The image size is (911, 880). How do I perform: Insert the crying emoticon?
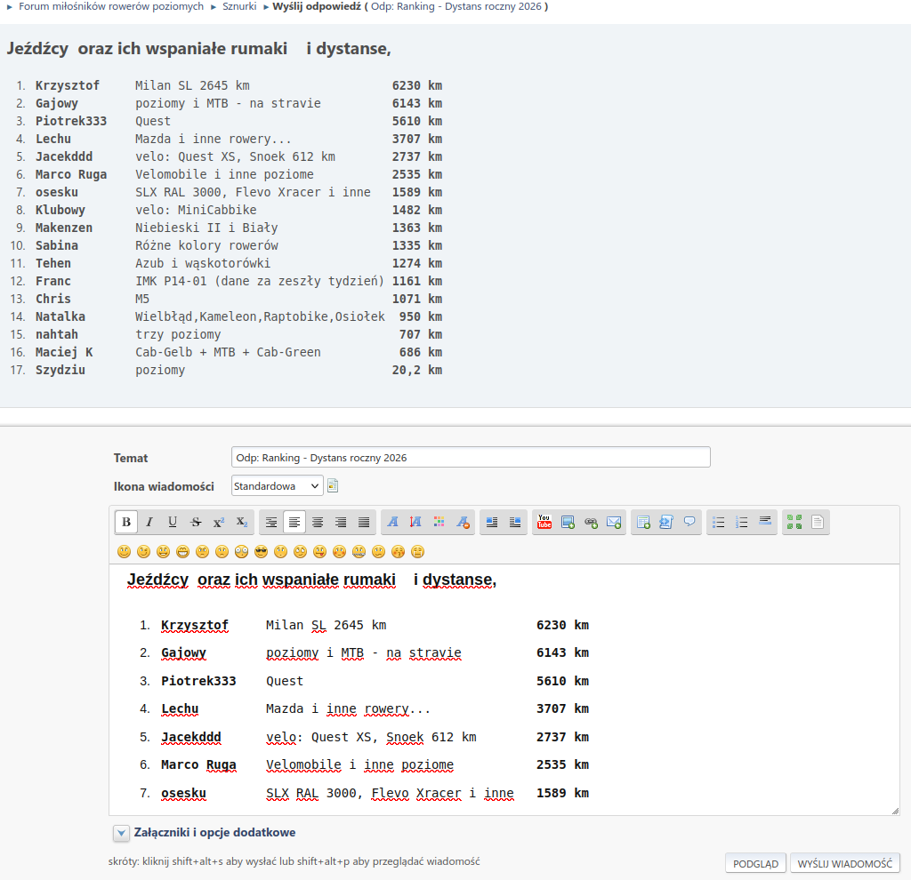click(x=417, y=551)
